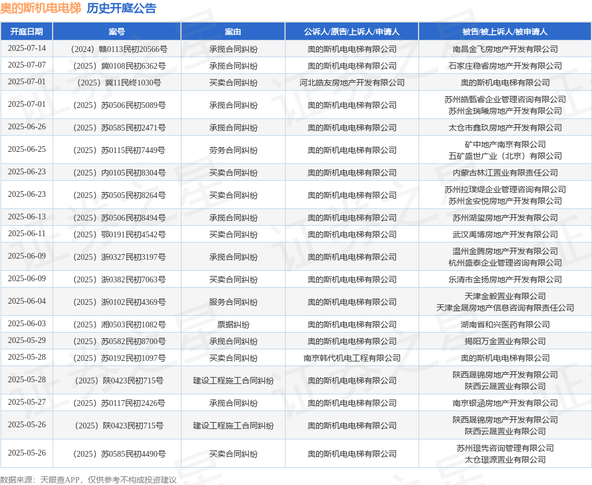Click the 历史开庭公告 heading
592x485 pixels.
click(x=121, y=8)
